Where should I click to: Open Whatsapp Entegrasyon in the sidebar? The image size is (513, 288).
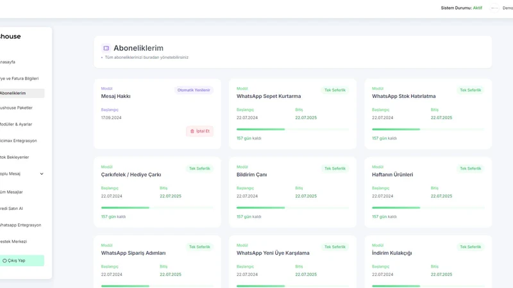point(21,225)
